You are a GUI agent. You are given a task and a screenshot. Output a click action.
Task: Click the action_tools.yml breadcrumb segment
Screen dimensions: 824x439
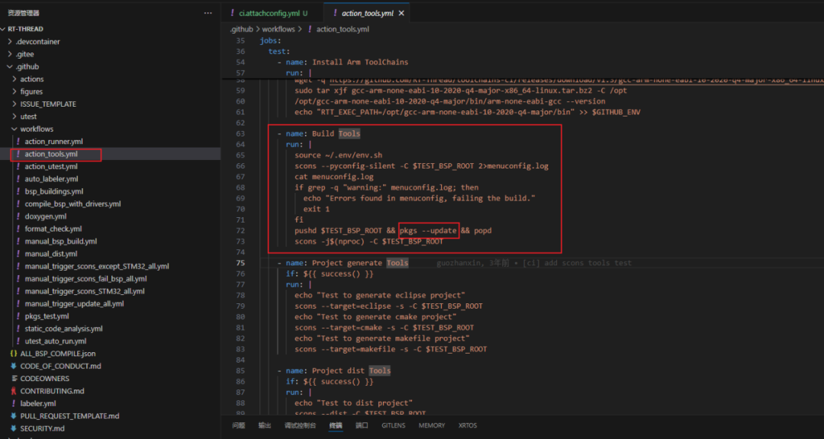pyautogui.click(x=343, y=30)
